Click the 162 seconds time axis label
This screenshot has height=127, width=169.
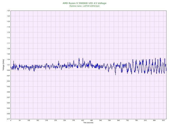[38, 120]
